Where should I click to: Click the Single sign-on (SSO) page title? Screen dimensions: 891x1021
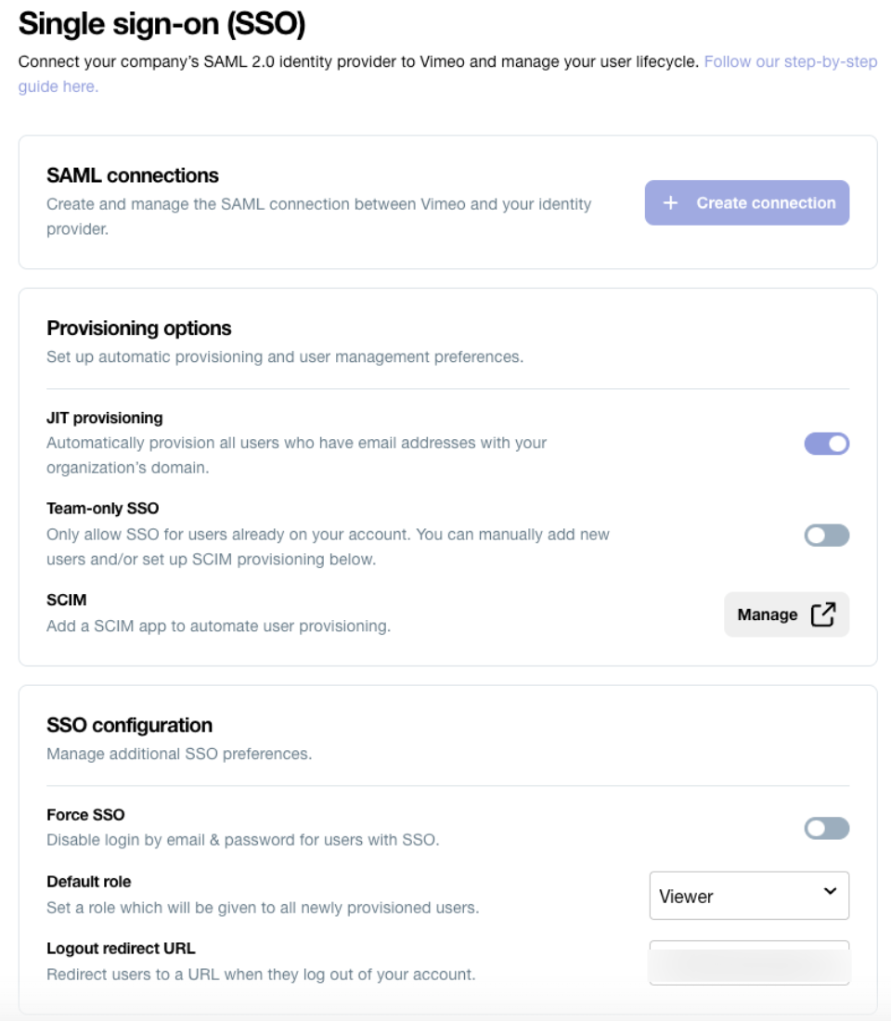pos(161,24)
